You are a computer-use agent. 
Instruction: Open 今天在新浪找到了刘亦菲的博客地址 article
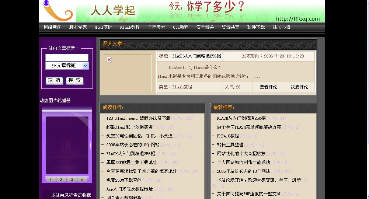pyautogui.click(x=142, y=171)
